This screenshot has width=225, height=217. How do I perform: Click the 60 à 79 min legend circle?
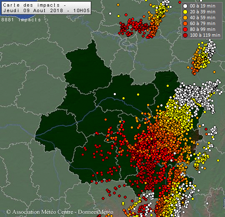(185, 23)
